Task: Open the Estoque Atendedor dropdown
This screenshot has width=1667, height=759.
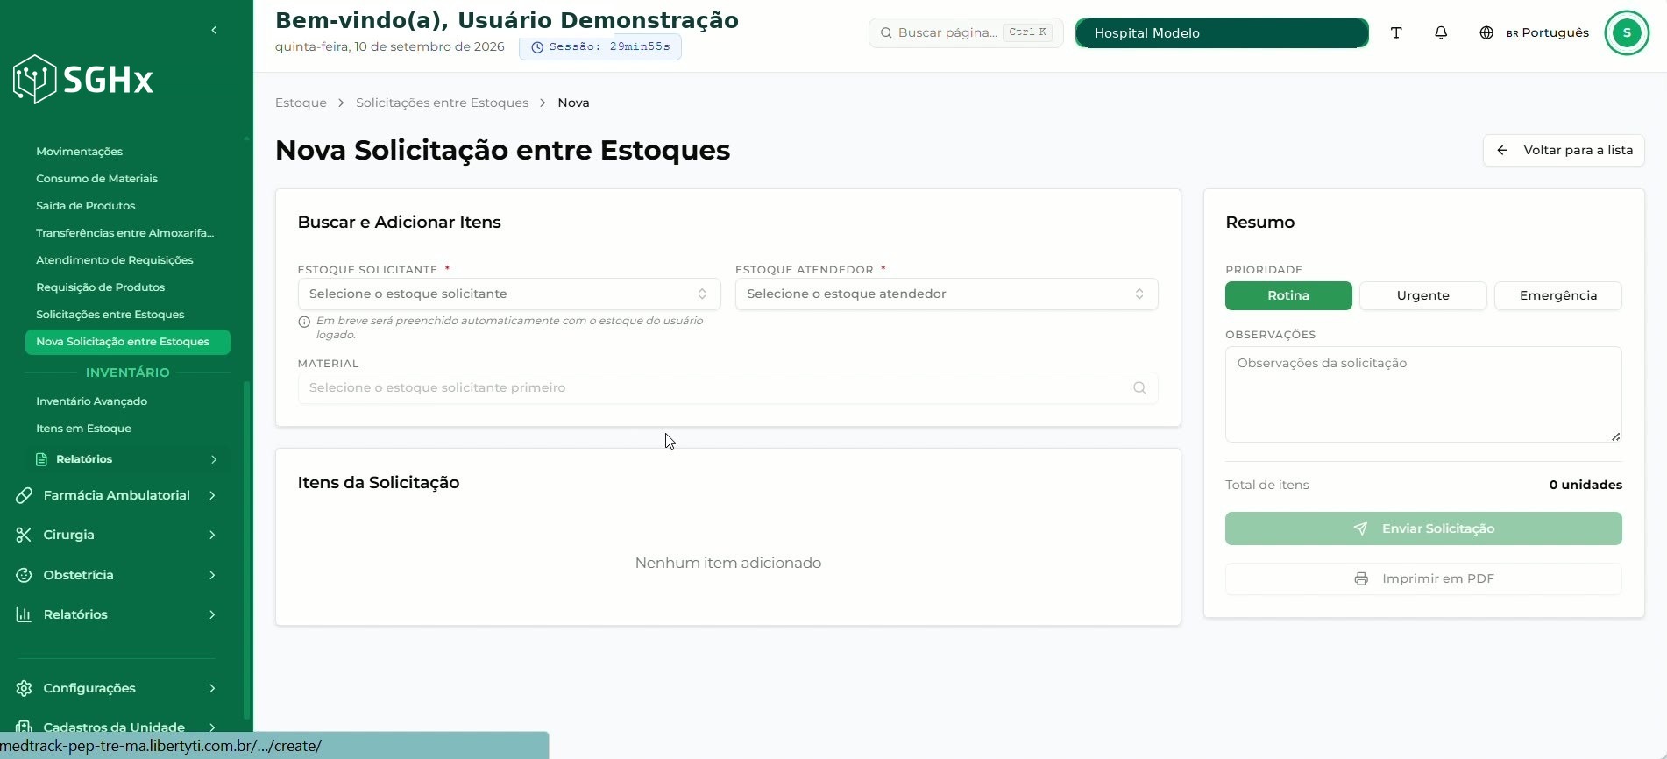Action: (947, 294)
